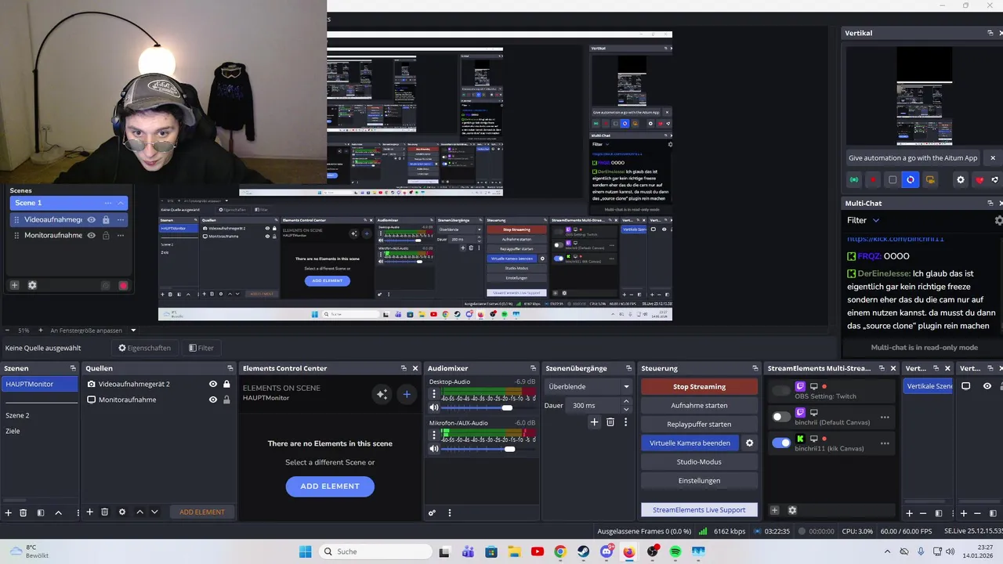1003x564 pixels.
Task: Select the Vertikale Szene item
Action: (x=929, y=386)
